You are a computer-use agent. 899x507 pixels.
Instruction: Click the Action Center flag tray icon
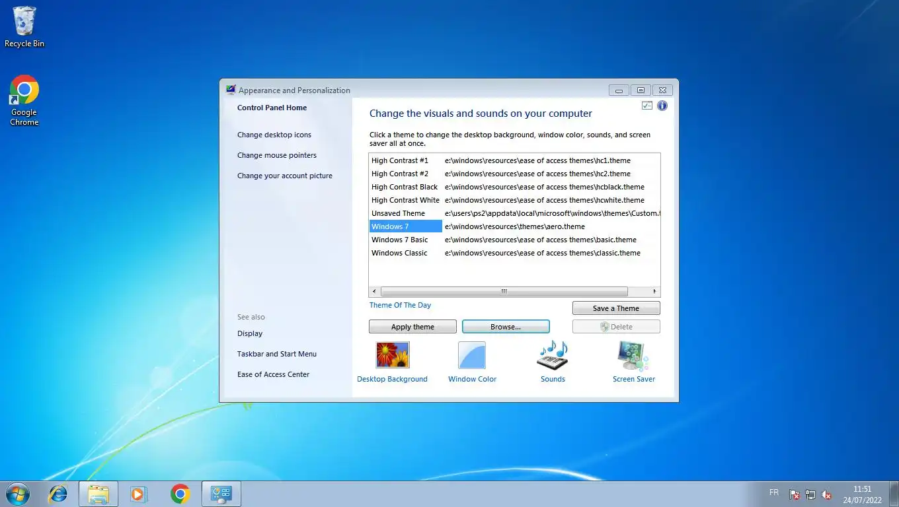point(795,494)
